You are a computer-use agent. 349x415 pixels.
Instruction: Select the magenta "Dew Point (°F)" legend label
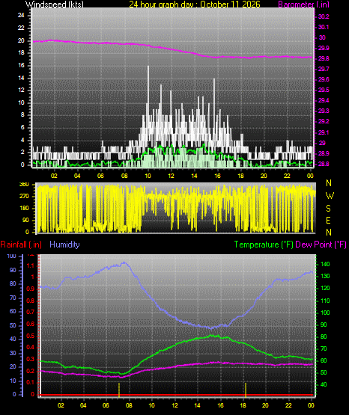321,245
